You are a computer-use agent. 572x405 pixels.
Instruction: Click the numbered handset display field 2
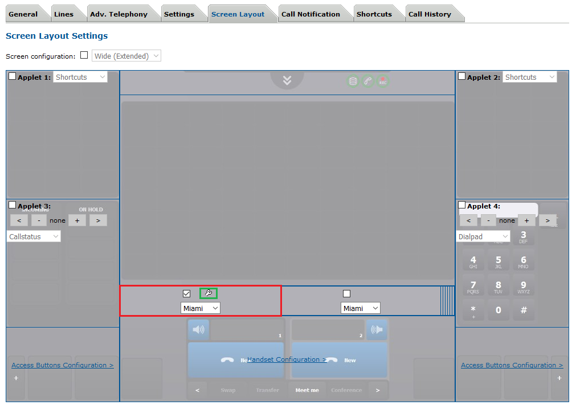click(x=328, y=330)
